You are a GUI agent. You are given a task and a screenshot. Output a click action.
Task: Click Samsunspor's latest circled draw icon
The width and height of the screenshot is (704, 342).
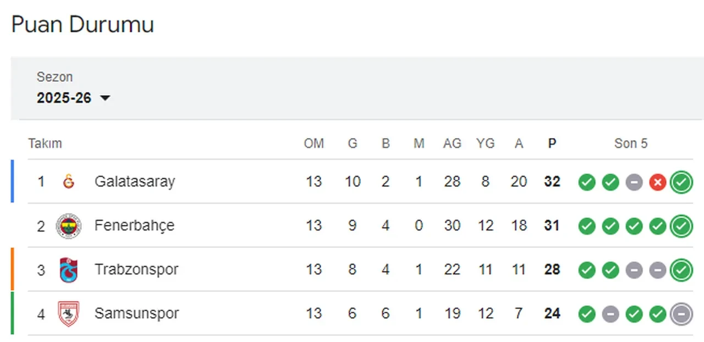681,314
